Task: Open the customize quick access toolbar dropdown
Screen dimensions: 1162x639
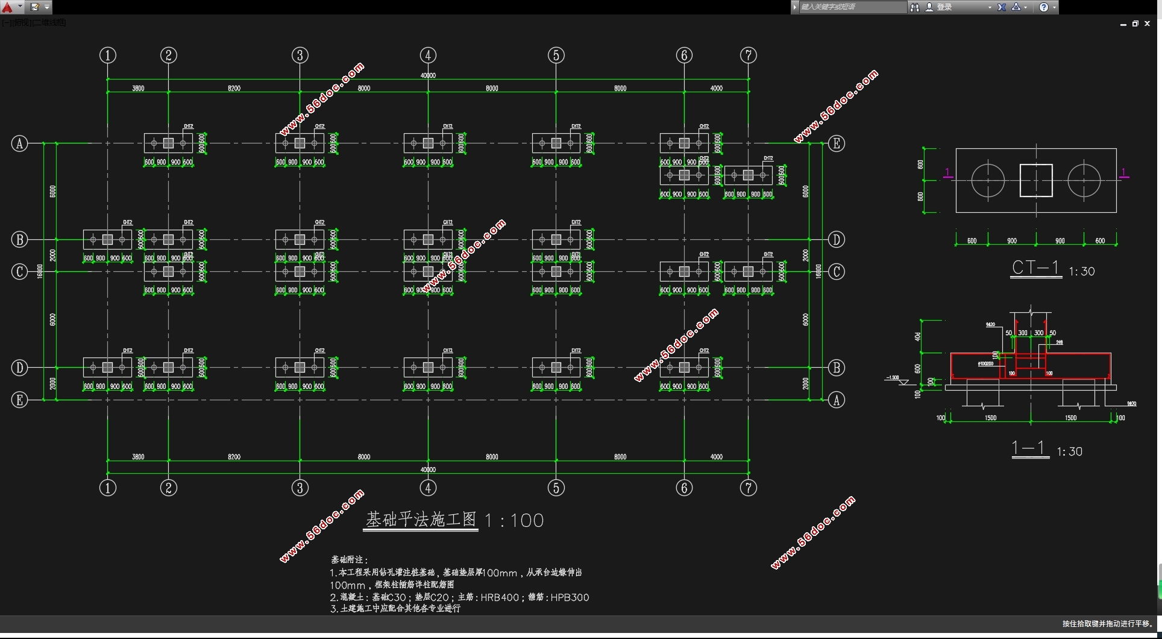Action: coord(47,7)
